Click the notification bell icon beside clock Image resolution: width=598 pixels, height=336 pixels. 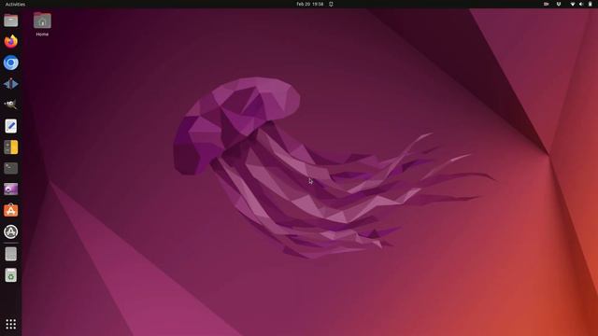tap(331, 4)
